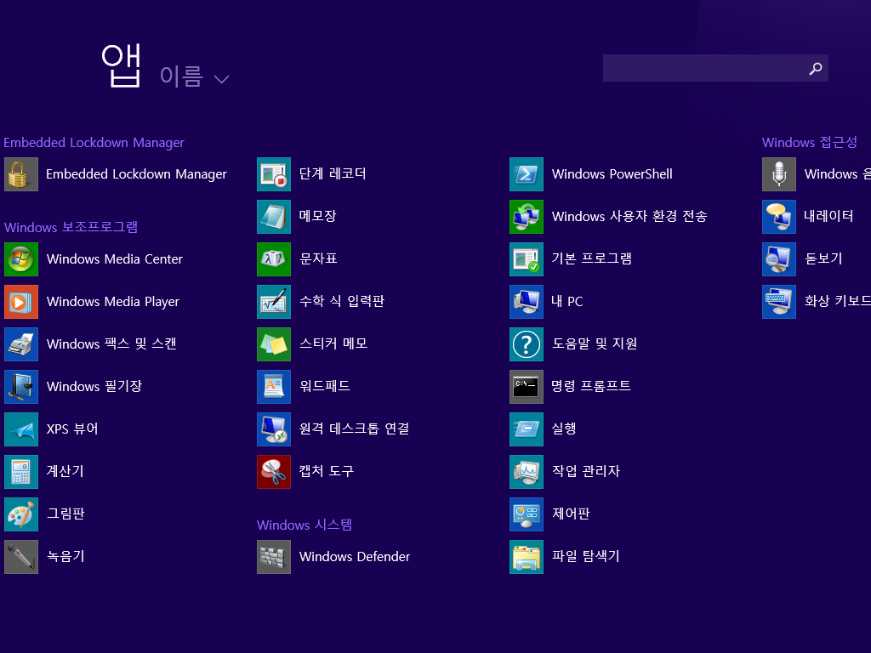Click Windows Defender wall icon
Screen dimensions: 871x653
(x=274, y=556)
